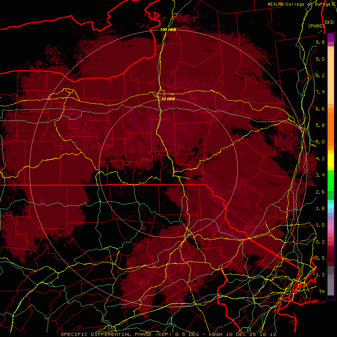
Task: Click the peach segment of the color scale
Action: [x=331, y=78]
